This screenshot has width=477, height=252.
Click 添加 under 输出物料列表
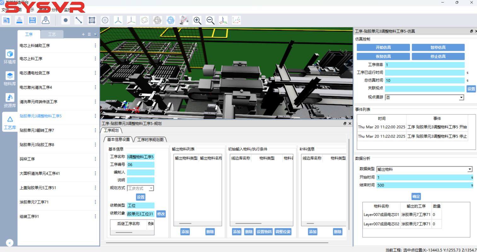(x=185, y=232)
